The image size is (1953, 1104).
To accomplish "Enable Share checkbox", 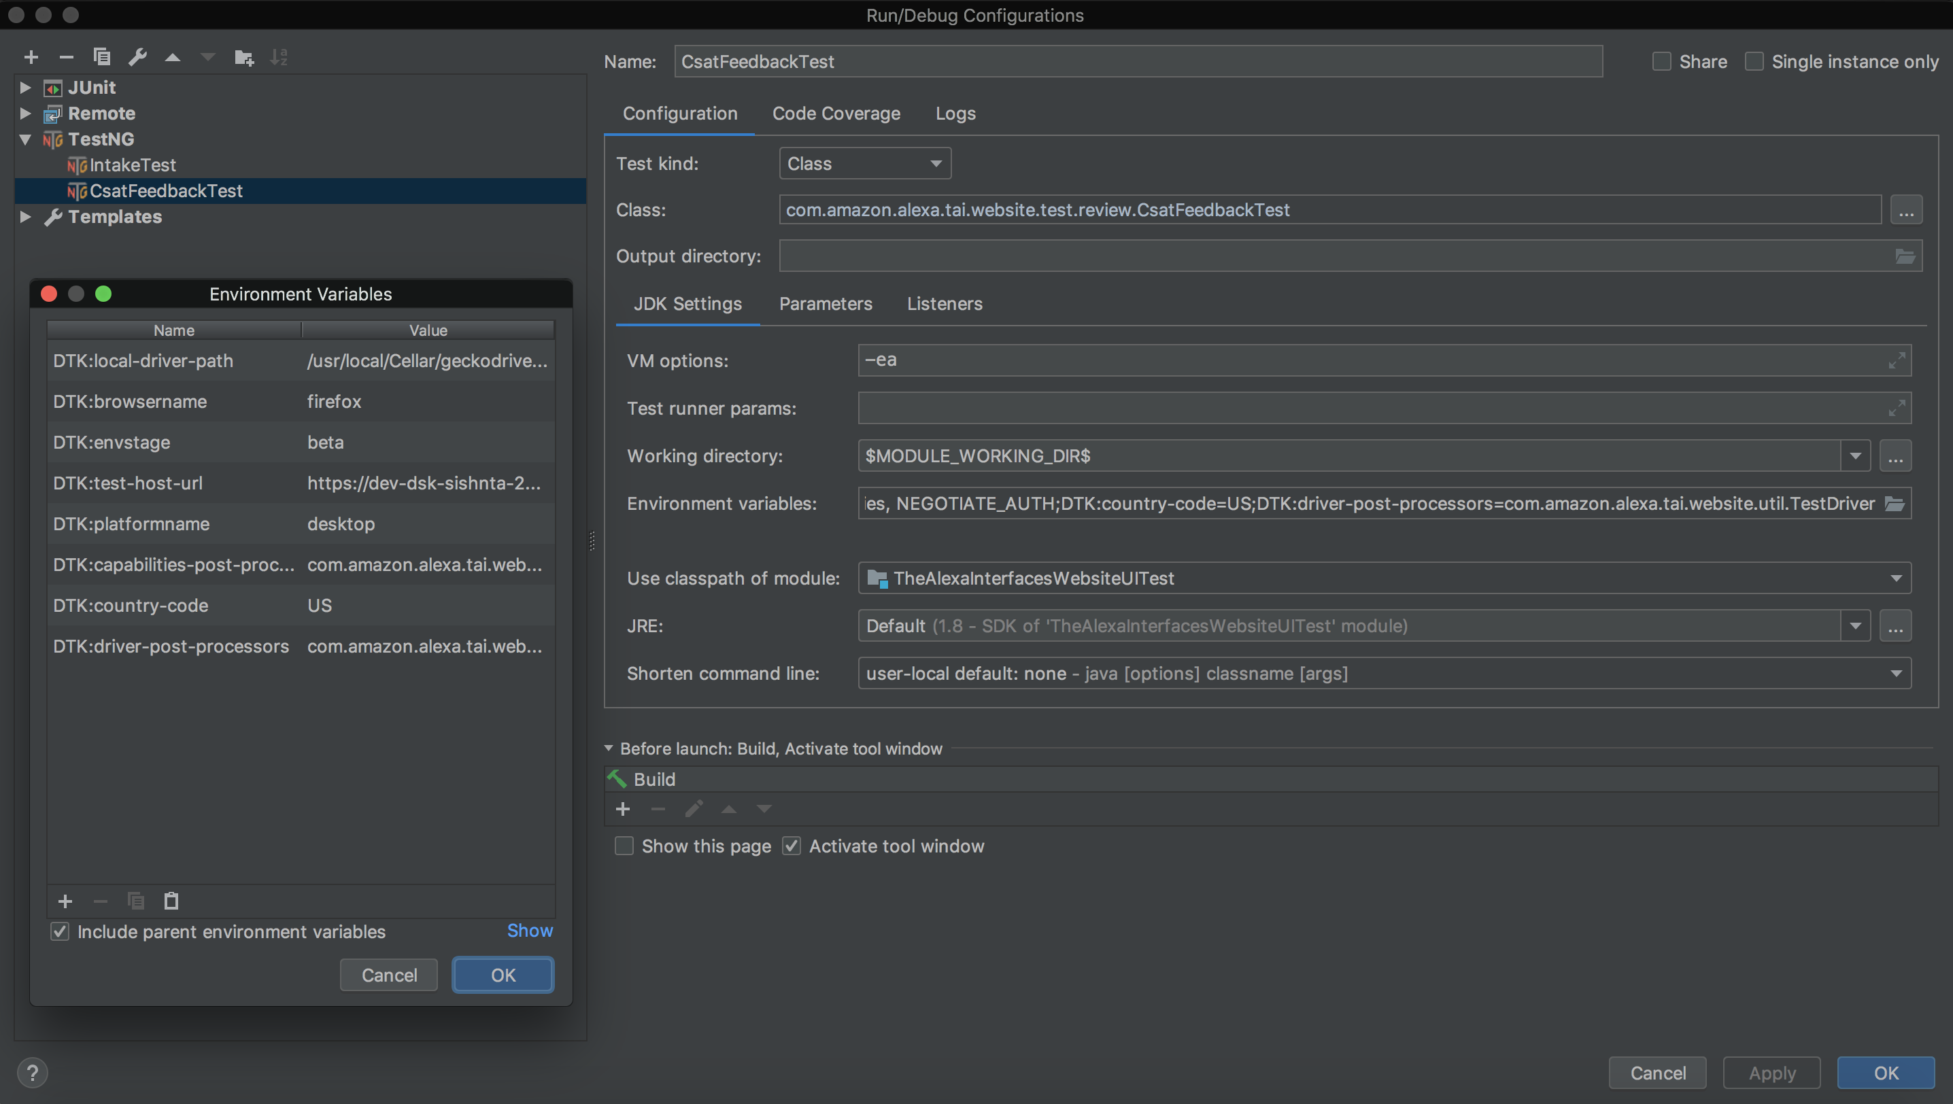I will tap(1662, 61).
